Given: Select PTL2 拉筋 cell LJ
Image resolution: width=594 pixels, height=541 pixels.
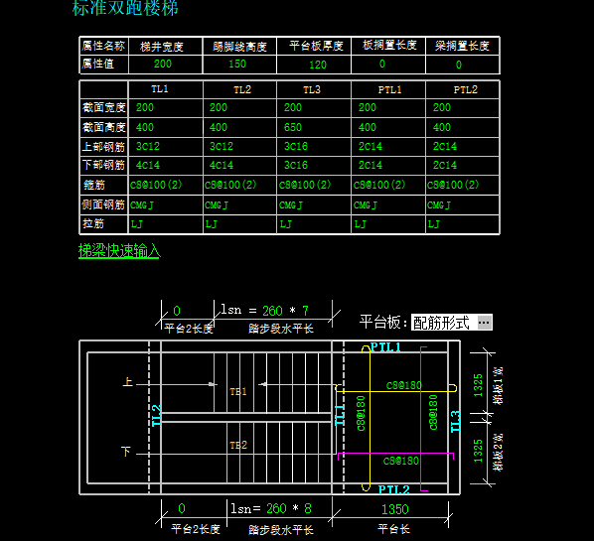Looking at the screenshot, I should 434,224.
